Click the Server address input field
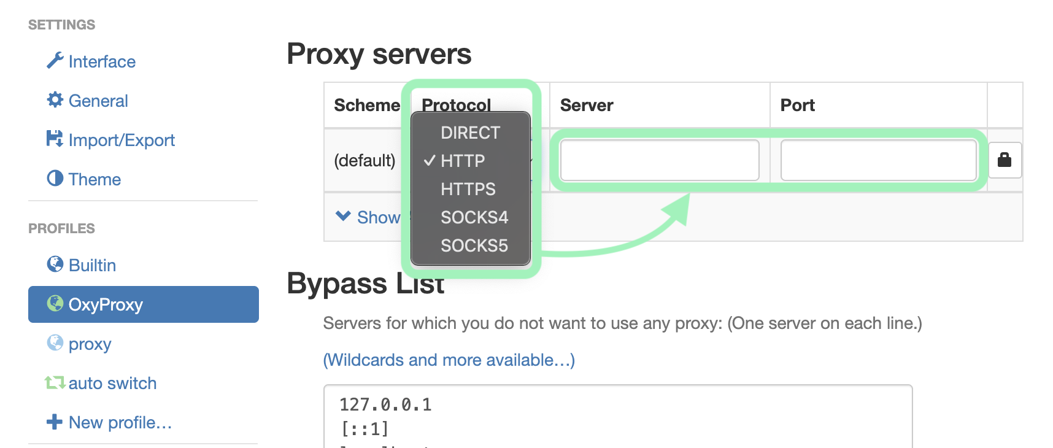The height and width of the screenshot is (448, 1053). click(x=659, y=160)
